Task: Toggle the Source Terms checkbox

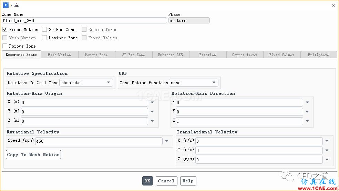Action: coord(84,29)
